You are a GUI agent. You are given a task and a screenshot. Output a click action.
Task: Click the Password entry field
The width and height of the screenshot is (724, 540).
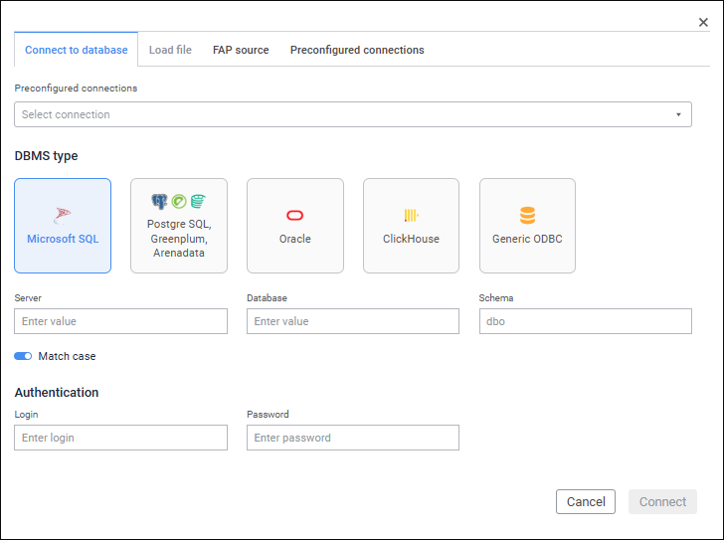coord(353,438)
